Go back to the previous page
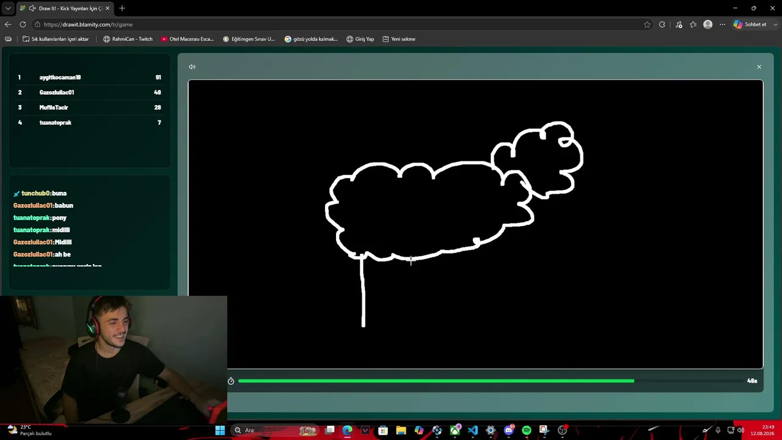The height and width of the screenshot is (440, 782). point(8,24)
